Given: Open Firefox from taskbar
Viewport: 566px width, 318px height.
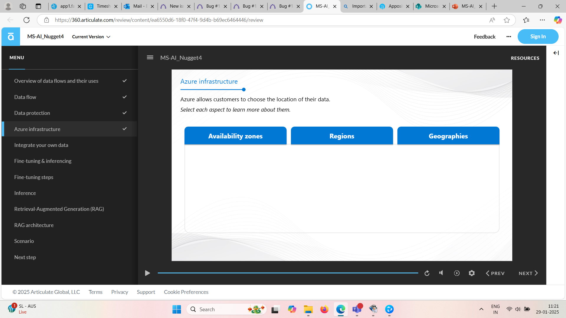Looking at the screenshot, I should 325,309.
